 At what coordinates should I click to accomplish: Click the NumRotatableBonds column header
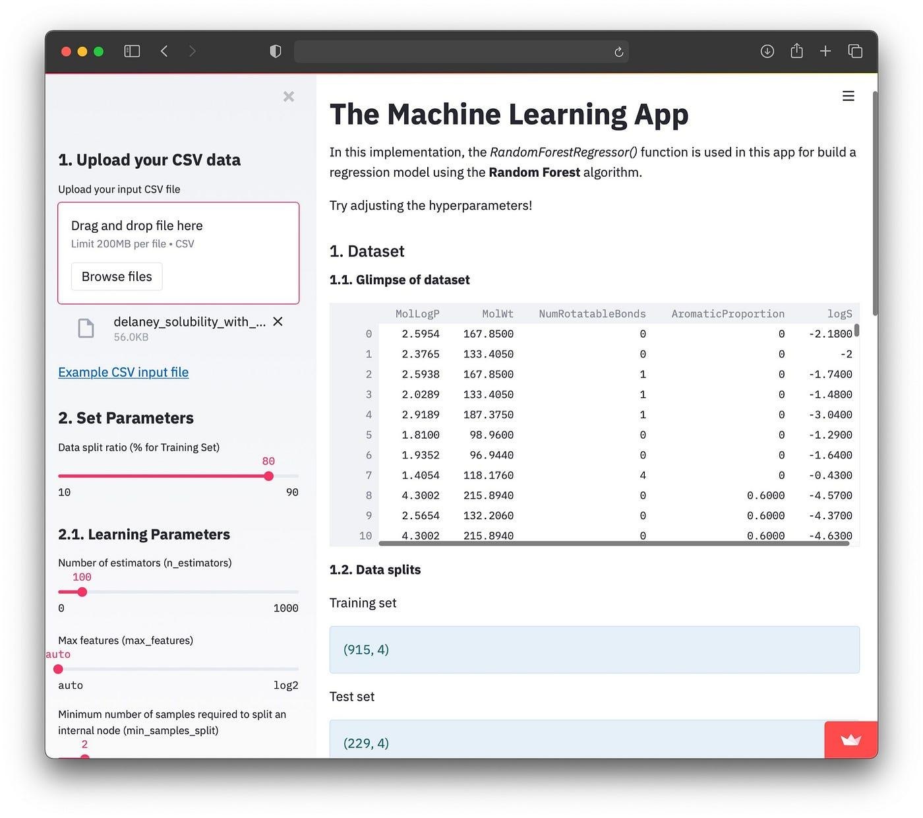[x=592, y=314]
